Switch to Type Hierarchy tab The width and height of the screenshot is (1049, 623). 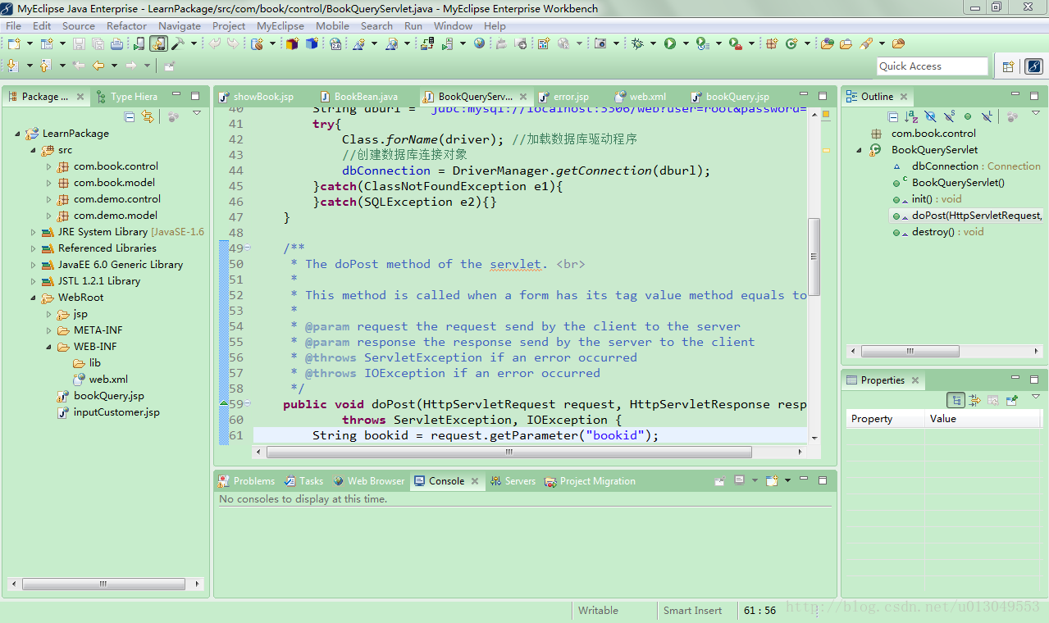tap(126, 97)
